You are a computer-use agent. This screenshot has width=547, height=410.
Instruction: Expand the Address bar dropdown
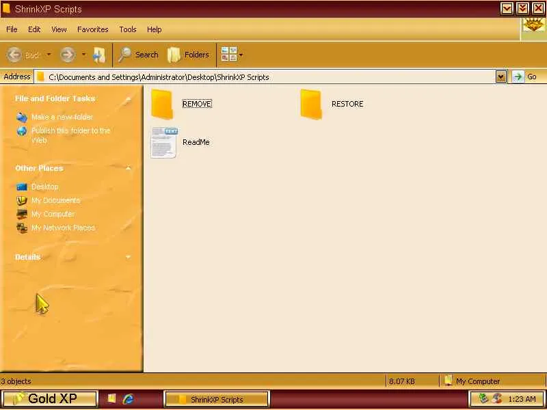point(501,77)
